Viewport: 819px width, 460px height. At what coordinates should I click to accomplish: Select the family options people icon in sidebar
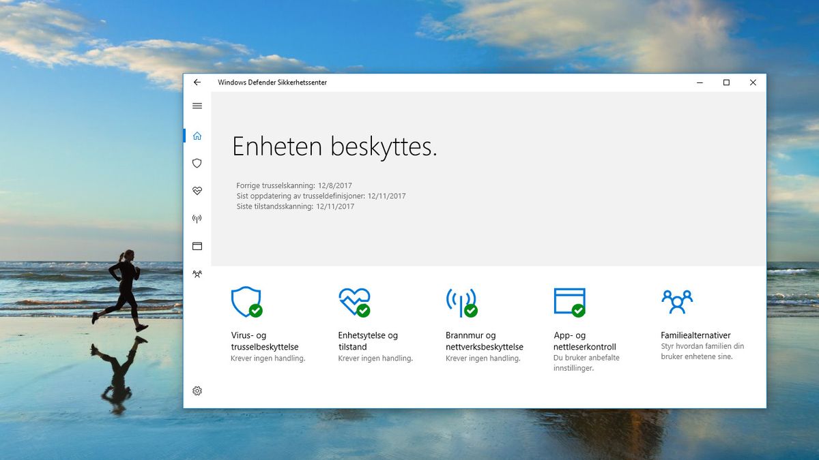[x=197, y=273]
